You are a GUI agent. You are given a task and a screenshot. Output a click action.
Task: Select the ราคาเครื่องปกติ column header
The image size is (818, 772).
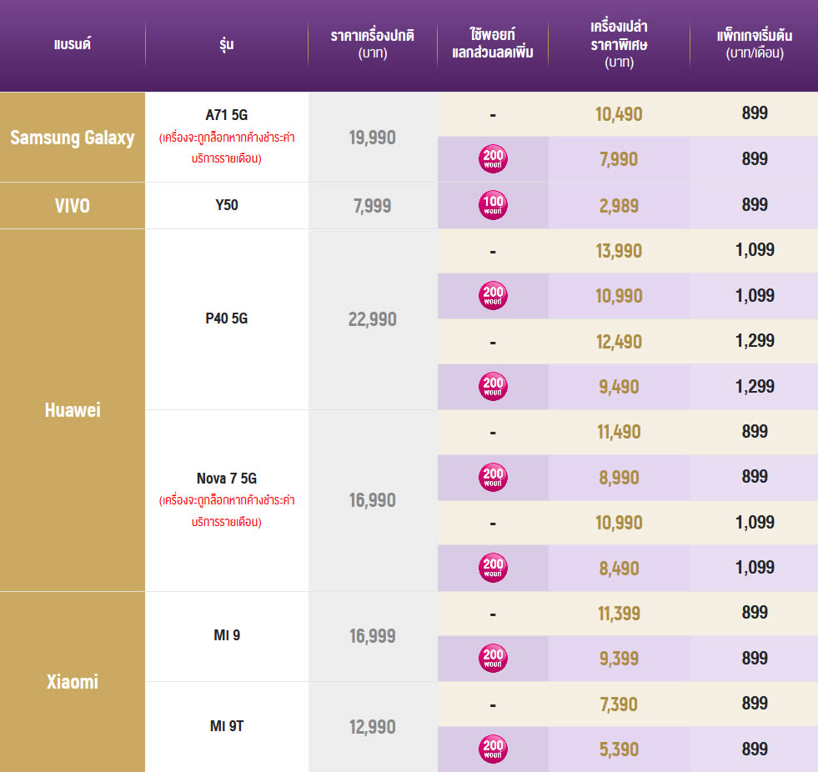coord(373,44)
